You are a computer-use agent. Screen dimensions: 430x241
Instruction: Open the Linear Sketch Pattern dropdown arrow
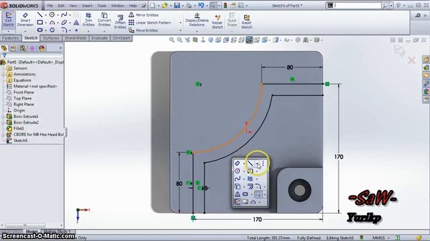click(181, 23)
